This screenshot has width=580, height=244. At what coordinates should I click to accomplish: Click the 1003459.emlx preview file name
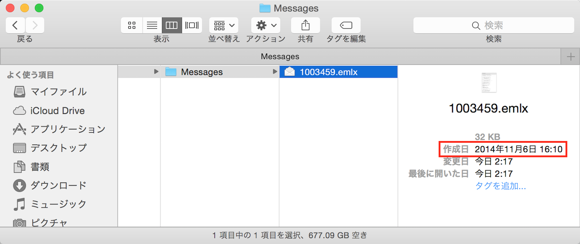pyautogui.click(x=488, y=108)
